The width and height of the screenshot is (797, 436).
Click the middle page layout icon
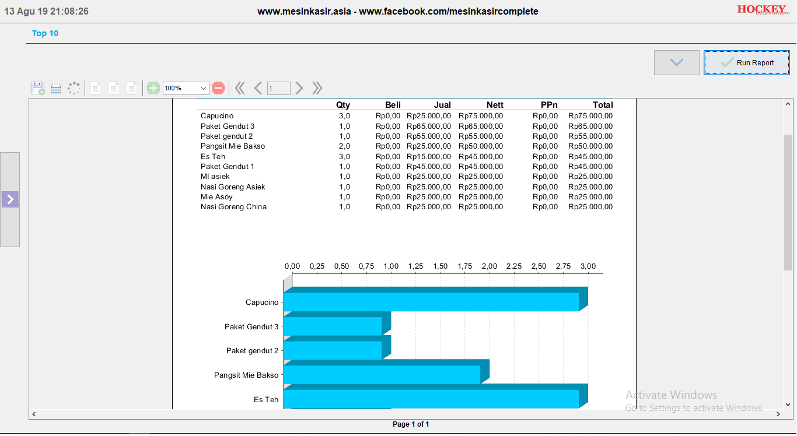click(114, 88)
